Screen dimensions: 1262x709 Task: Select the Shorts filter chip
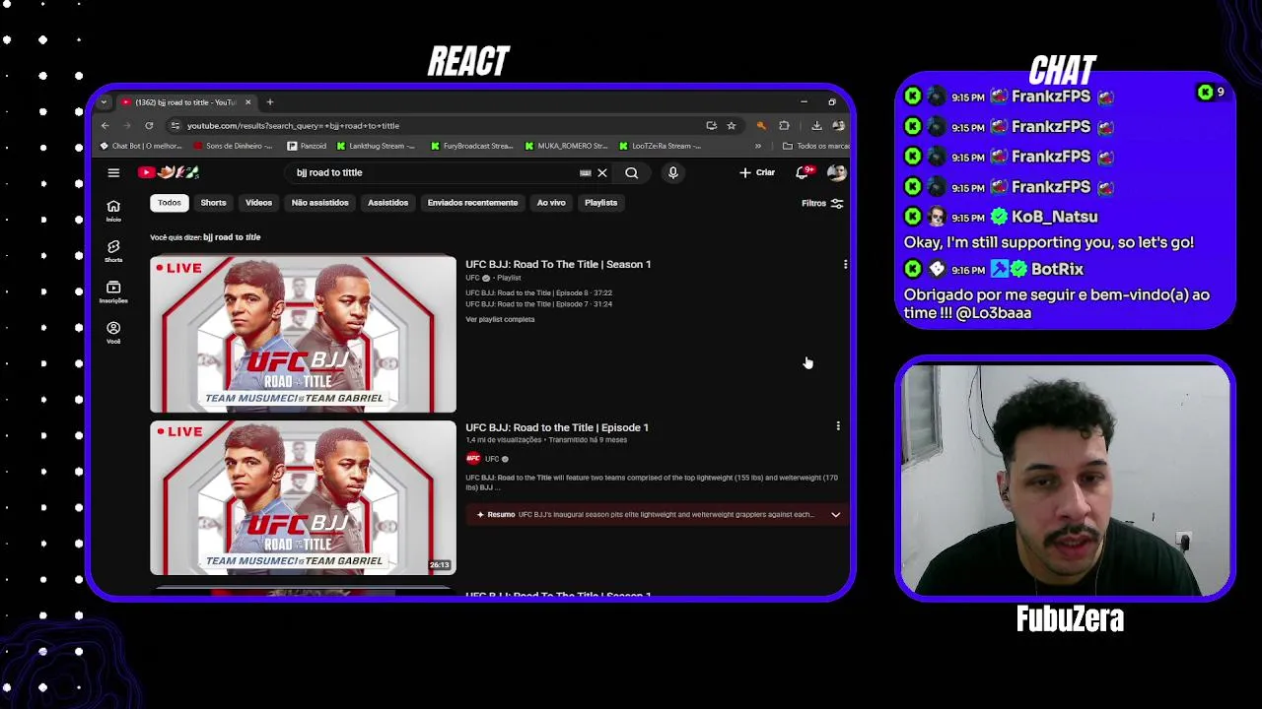[213, 203]
